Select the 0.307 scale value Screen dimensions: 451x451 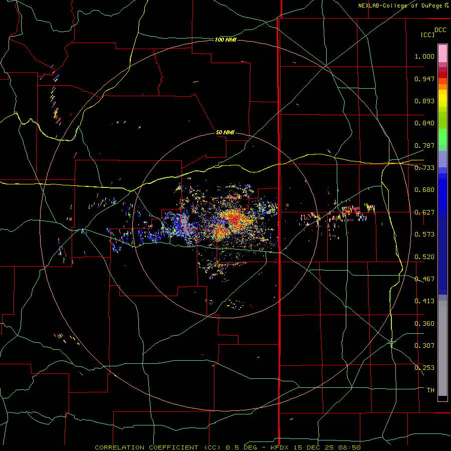click(x=424, y=346)
